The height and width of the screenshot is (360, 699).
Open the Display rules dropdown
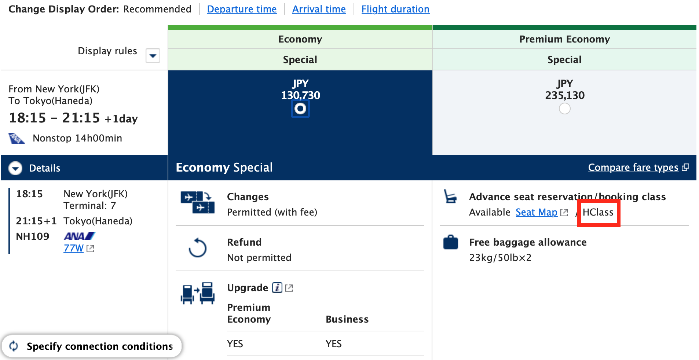click(153, 56)
